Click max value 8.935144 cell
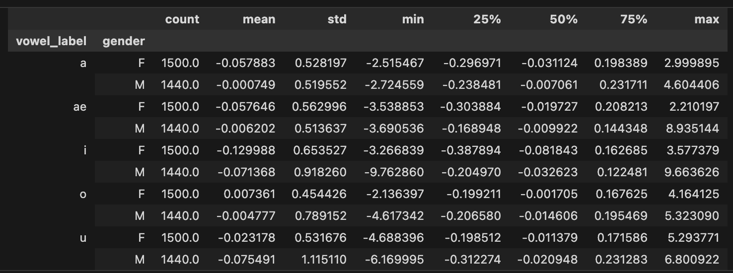This screenshot has width=733, height=273. pyautogui.click(x=691, y=129)
